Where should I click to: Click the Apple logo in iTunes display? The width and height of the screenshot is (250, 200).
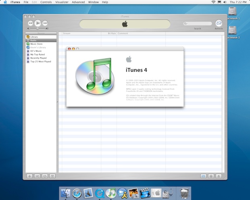125,24
